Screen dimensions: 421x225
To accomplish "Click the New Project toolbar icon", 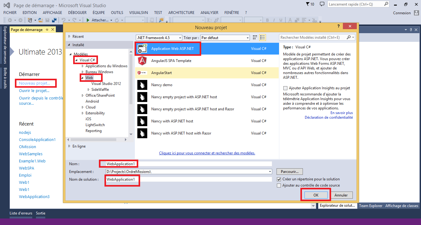I will (30, 20).
